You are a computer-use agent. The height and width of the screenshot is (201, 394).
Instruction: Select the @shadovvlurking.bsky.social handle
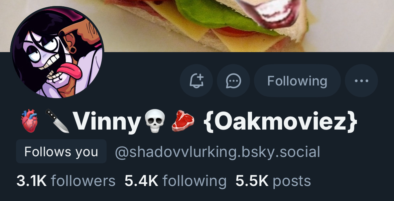(217, 152)
